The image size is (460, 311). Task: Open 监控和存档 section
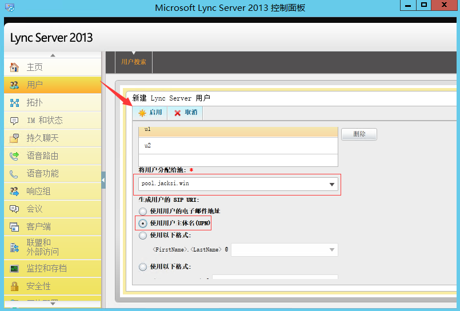pos(53,269)
